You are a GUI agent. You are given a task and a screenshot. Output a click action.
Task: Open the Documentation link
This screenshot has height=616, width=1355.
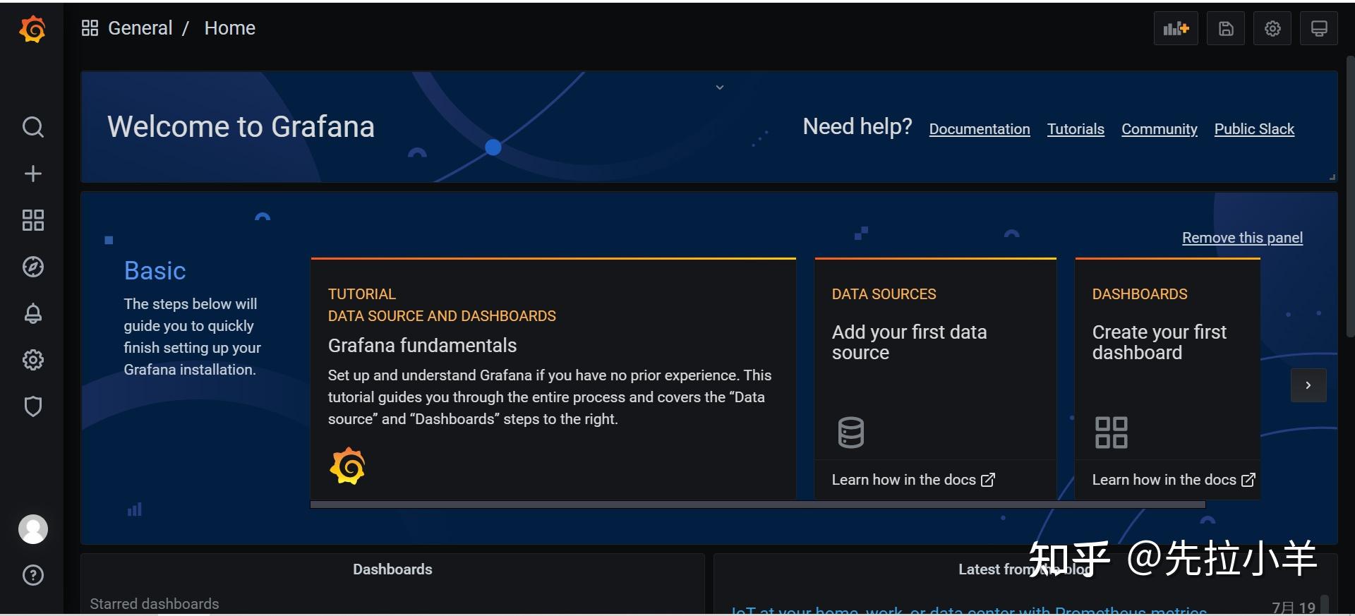pos(980,129)
